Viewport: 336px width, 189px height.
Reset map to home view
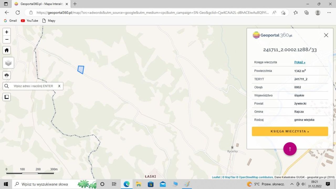click(x=7, y=50)
